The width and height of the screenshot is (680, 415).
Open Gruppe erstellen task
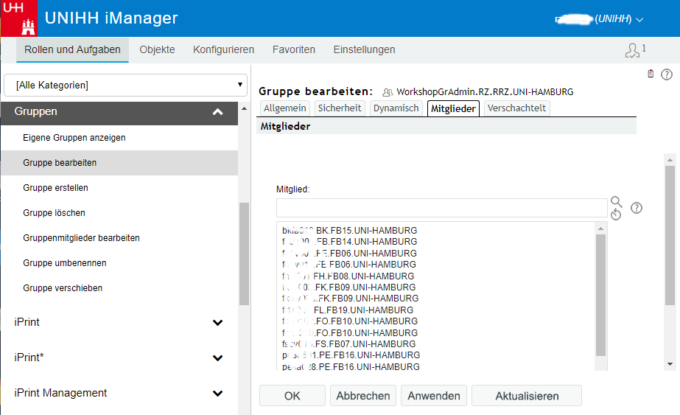coord(119,188)
